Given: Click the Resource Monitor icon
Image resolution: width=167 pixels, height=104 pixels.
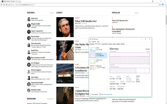Looking at the screenshot, I should click(100, 94).
